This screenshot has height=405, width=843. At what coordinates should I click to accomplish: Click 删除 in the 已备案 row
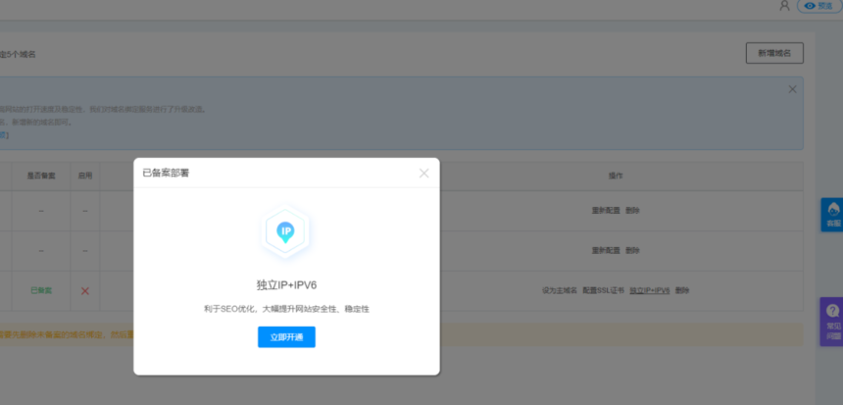coord(682,290)
